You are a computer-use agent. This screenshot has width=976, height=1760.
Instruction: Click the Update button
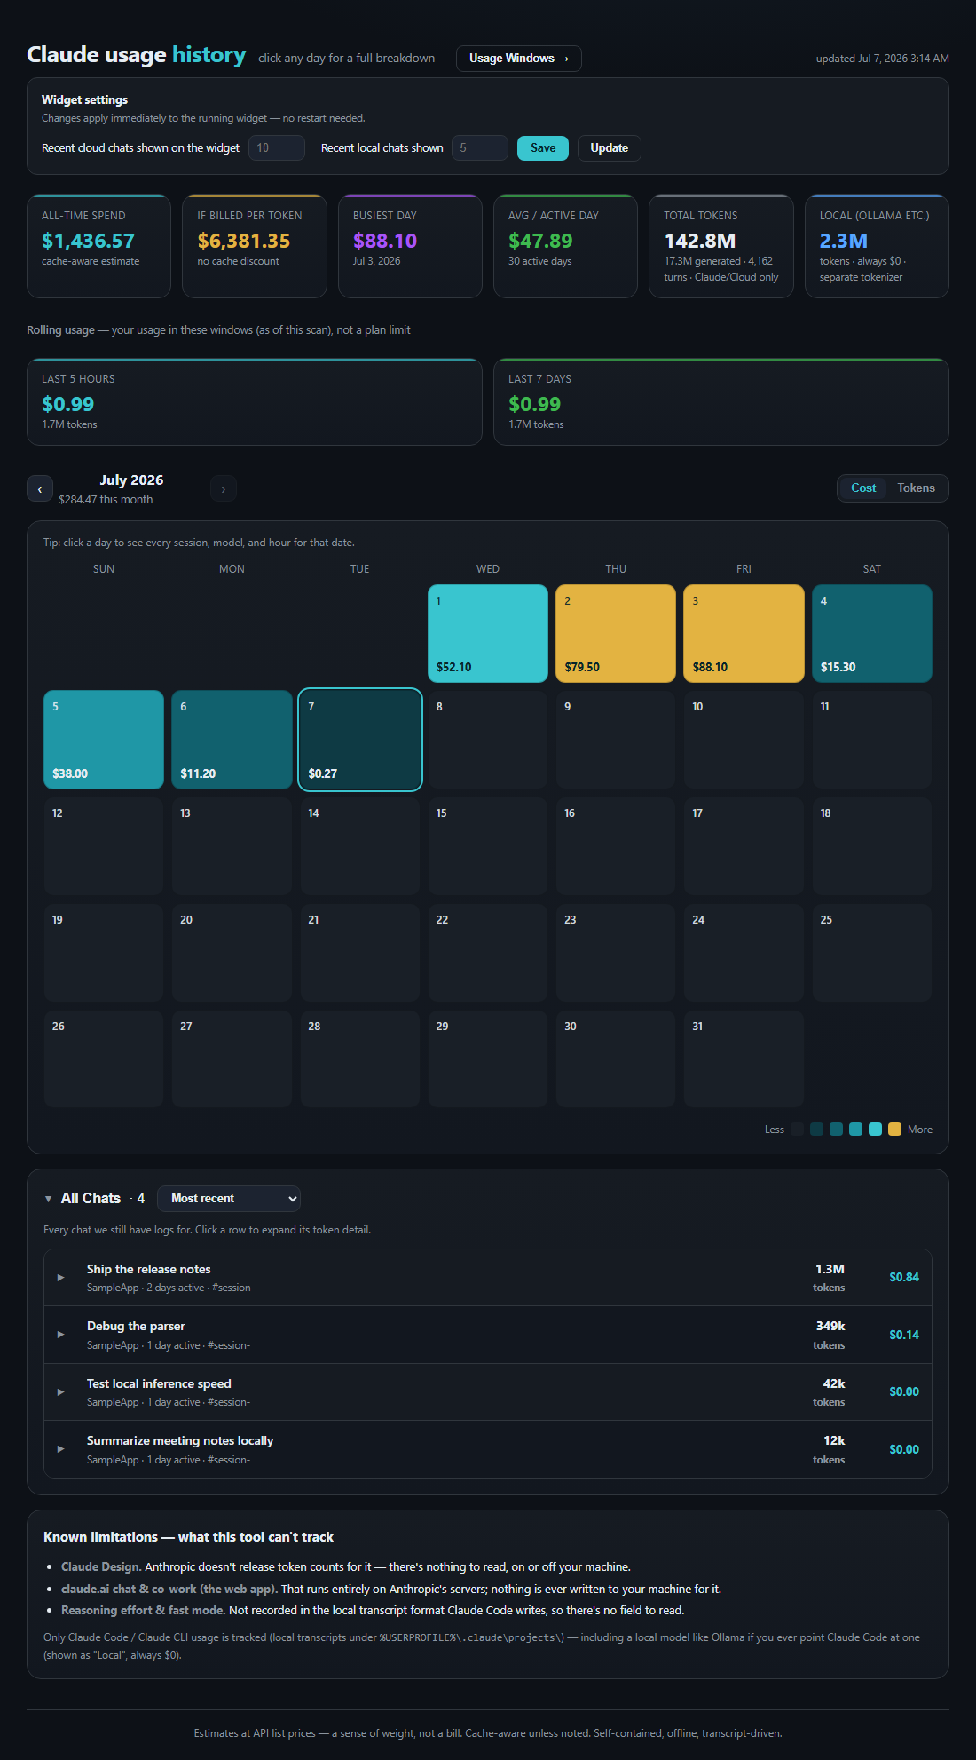pos(610,148)
